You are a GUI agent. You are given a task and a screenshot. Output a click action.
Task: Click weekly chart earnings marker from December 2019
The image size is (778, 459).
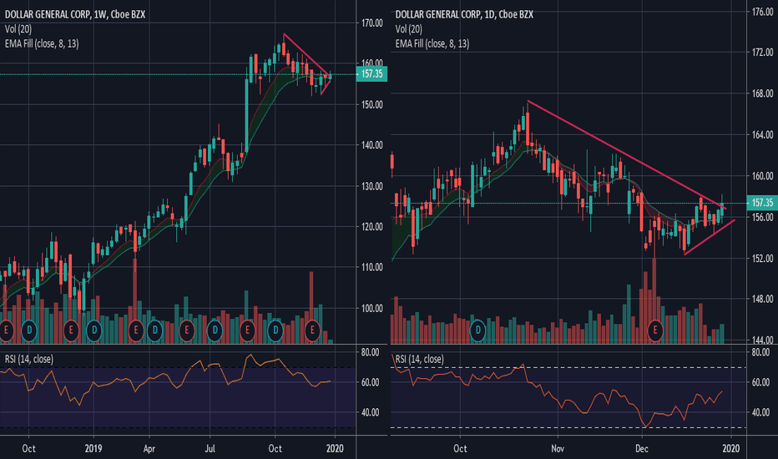312,330
